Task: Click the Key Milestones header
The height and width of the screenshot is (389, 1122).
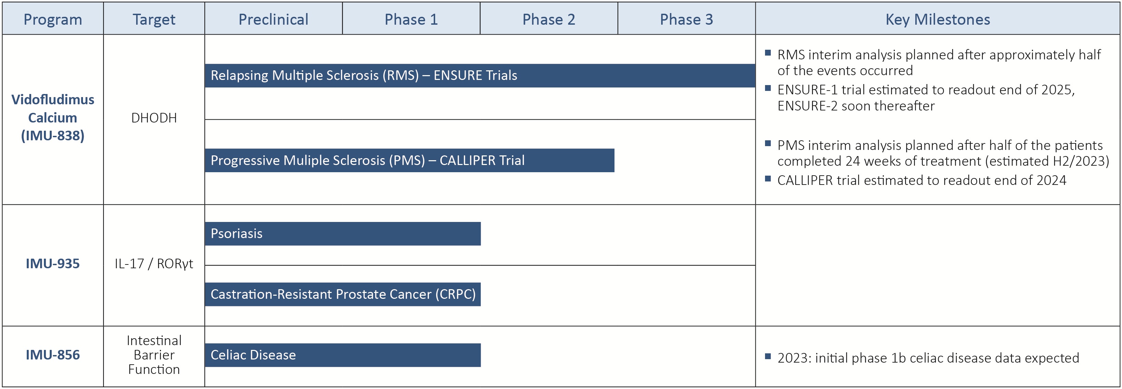Action: [938, 20]
